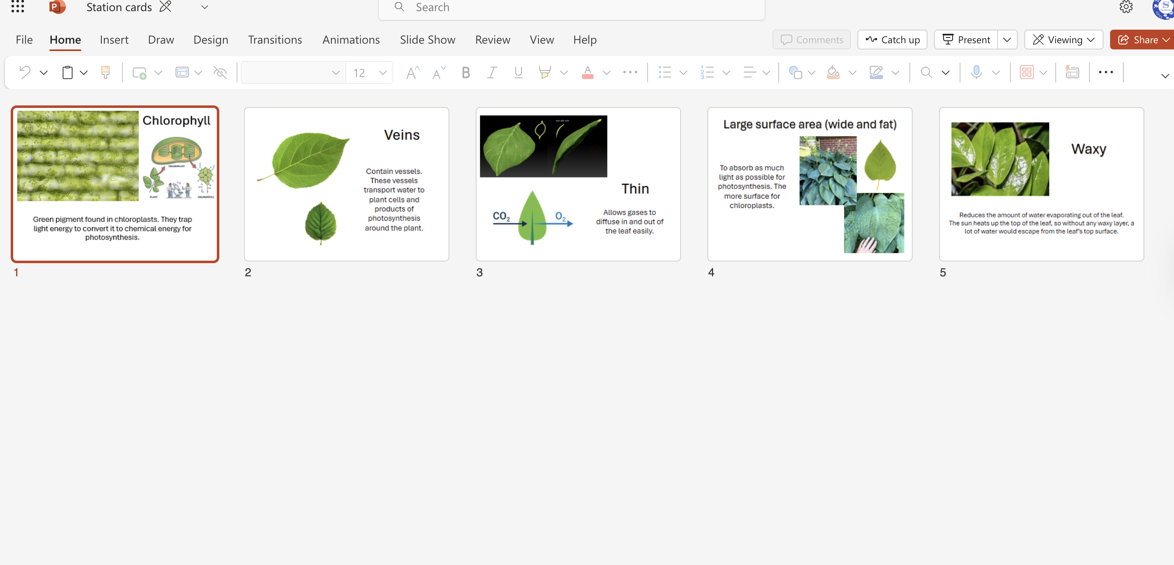Open the Animations tab

coord(351,40)
